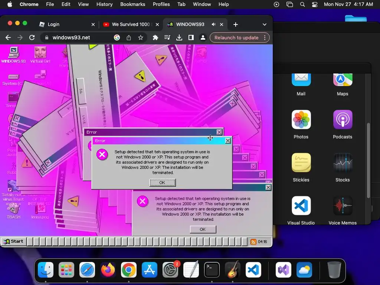Expand the tab search dropdown

[x=264, y=24]
